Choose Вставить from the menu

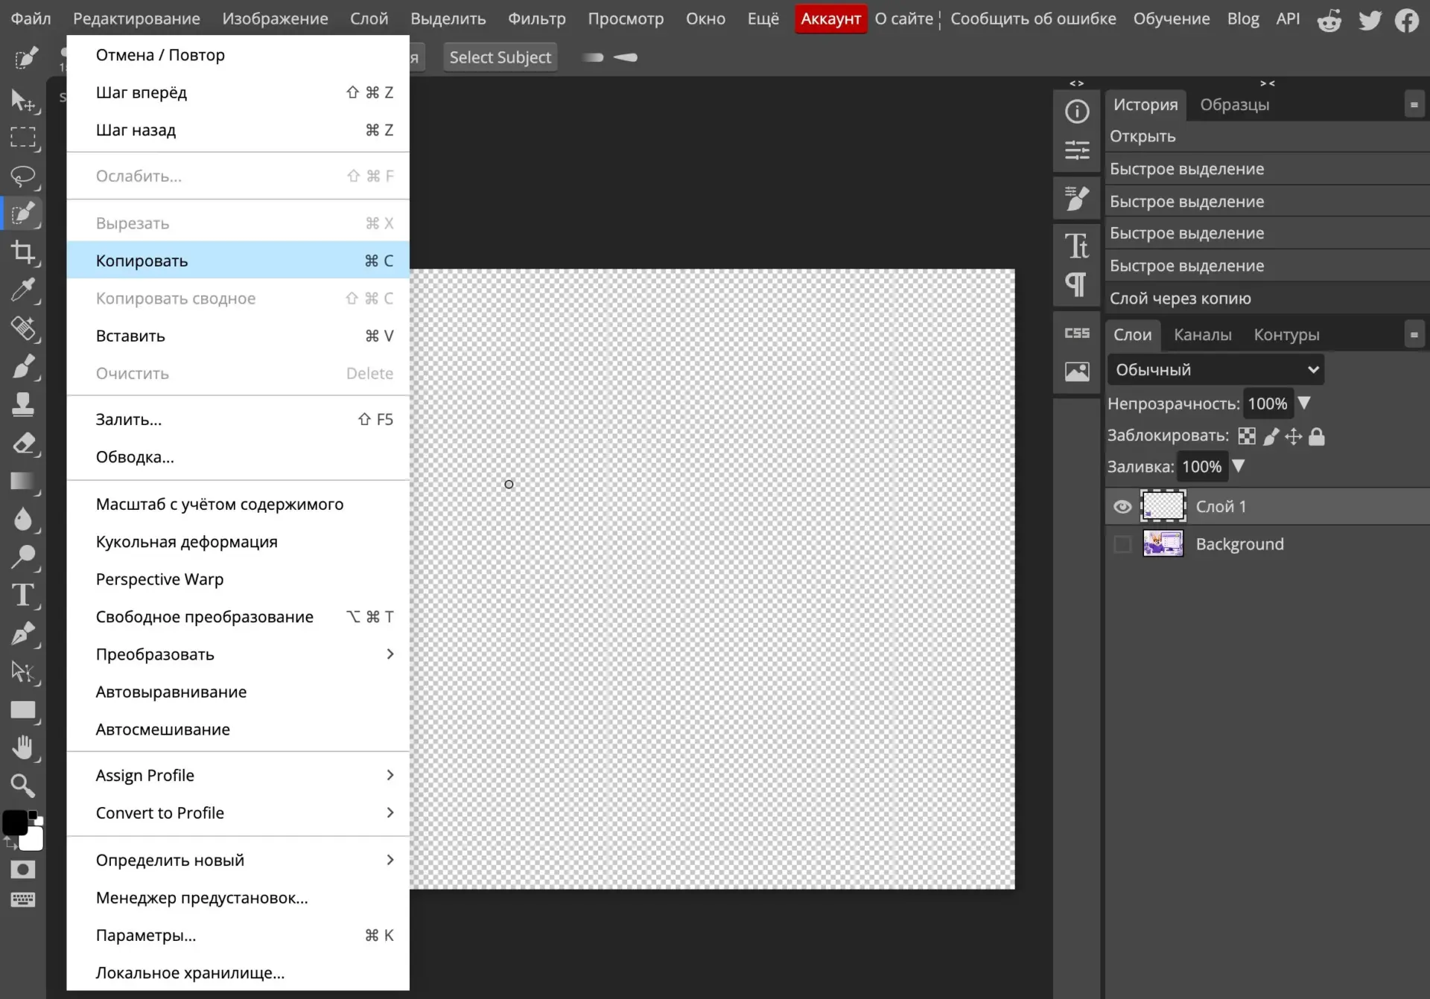click(238, 336)
